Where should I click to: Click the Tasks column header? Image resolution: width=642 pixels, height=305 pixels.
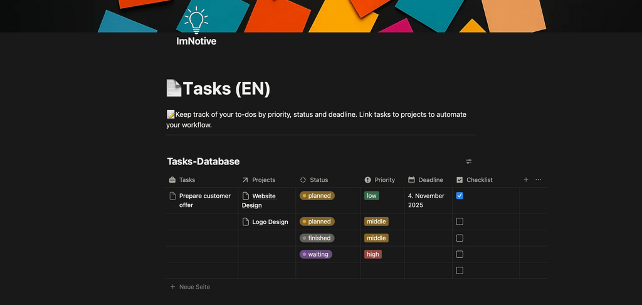click(x=187, y=180)
